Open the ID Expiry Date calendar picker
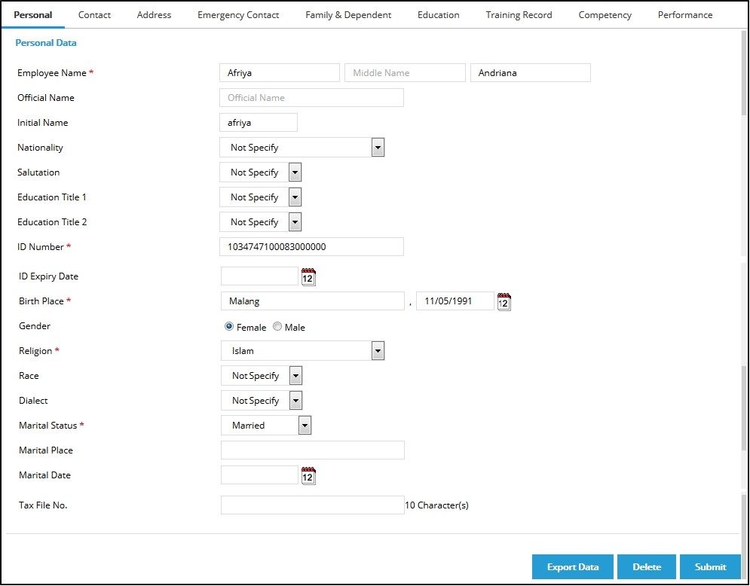Image resolution: width=750 pixels, height=586 pixels. pyautogui.click(x=308, y=276)
